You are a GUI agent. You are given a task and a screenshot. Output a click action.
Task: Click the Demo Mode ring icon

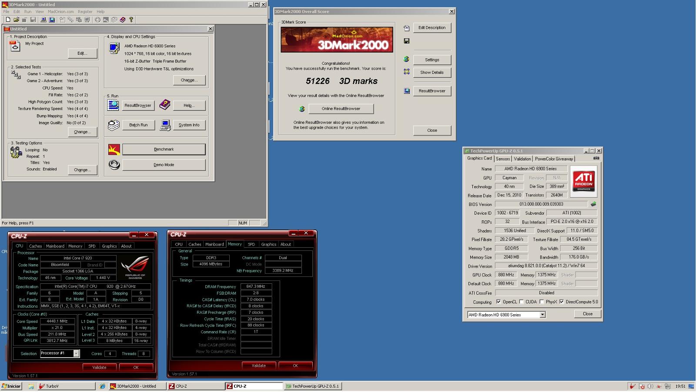point(114,165)
